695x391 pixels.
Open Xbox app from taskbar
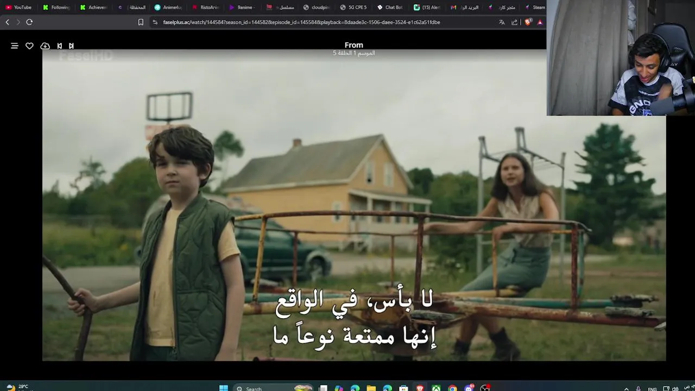436,388
